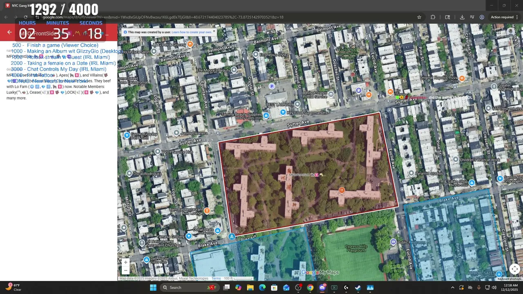Open the Chrome downloads icon

tap(462, 17)
